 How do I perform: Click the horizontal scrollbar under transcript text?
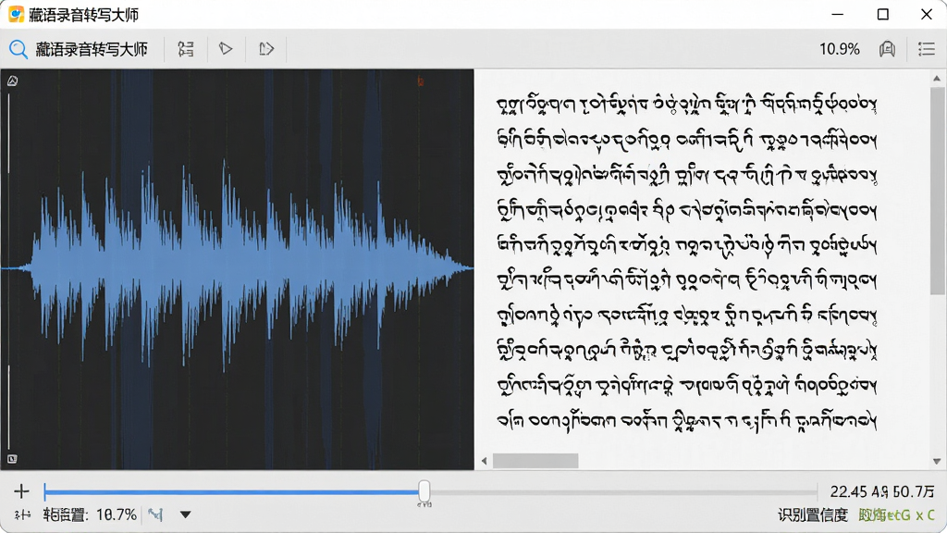point(535,461)
